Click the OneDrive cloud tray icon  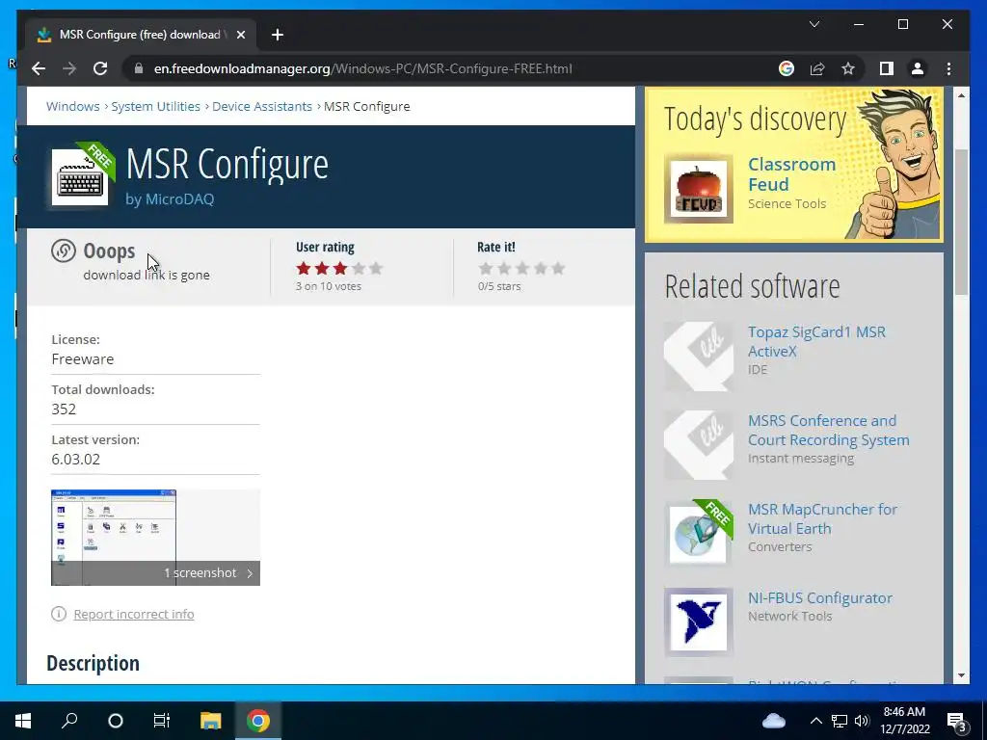[774, 721]
